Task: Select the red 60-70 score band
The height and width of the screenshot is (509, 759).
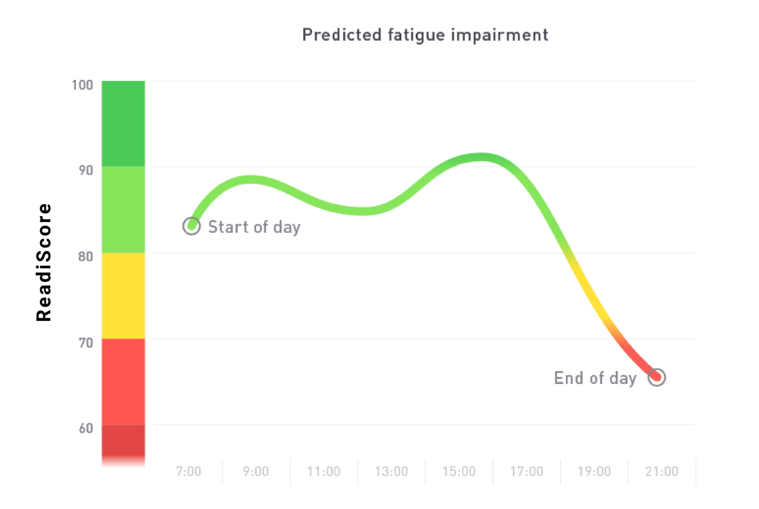Action: pos(123,381)
